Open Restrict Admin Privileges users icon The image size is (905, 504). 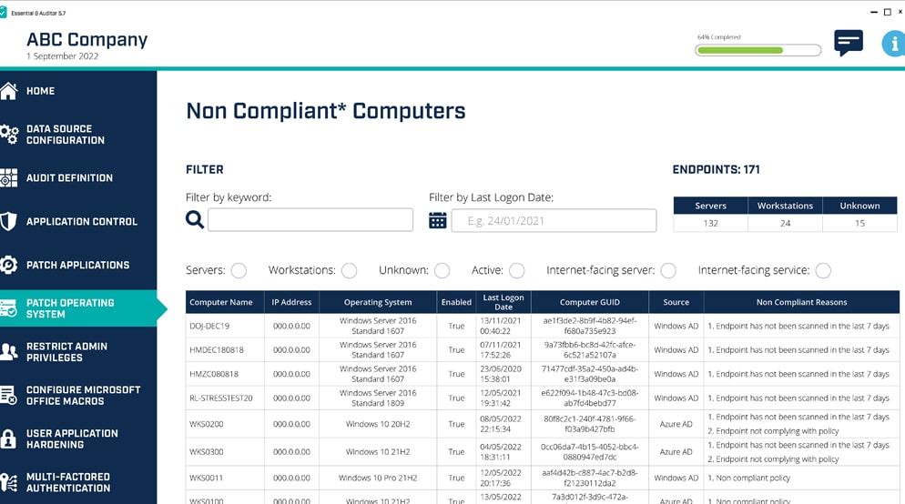(x=9, y=352)
